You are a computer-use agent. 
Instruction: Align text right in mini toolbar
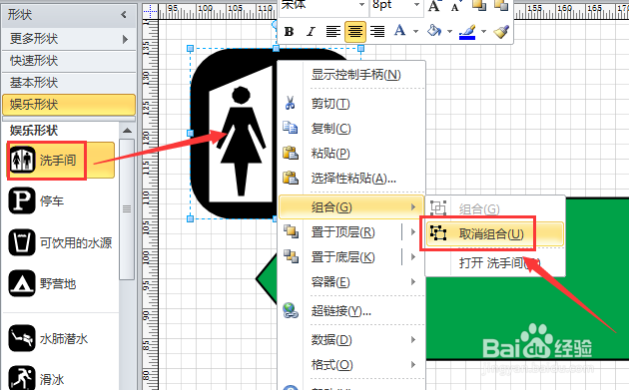[377, 32]
